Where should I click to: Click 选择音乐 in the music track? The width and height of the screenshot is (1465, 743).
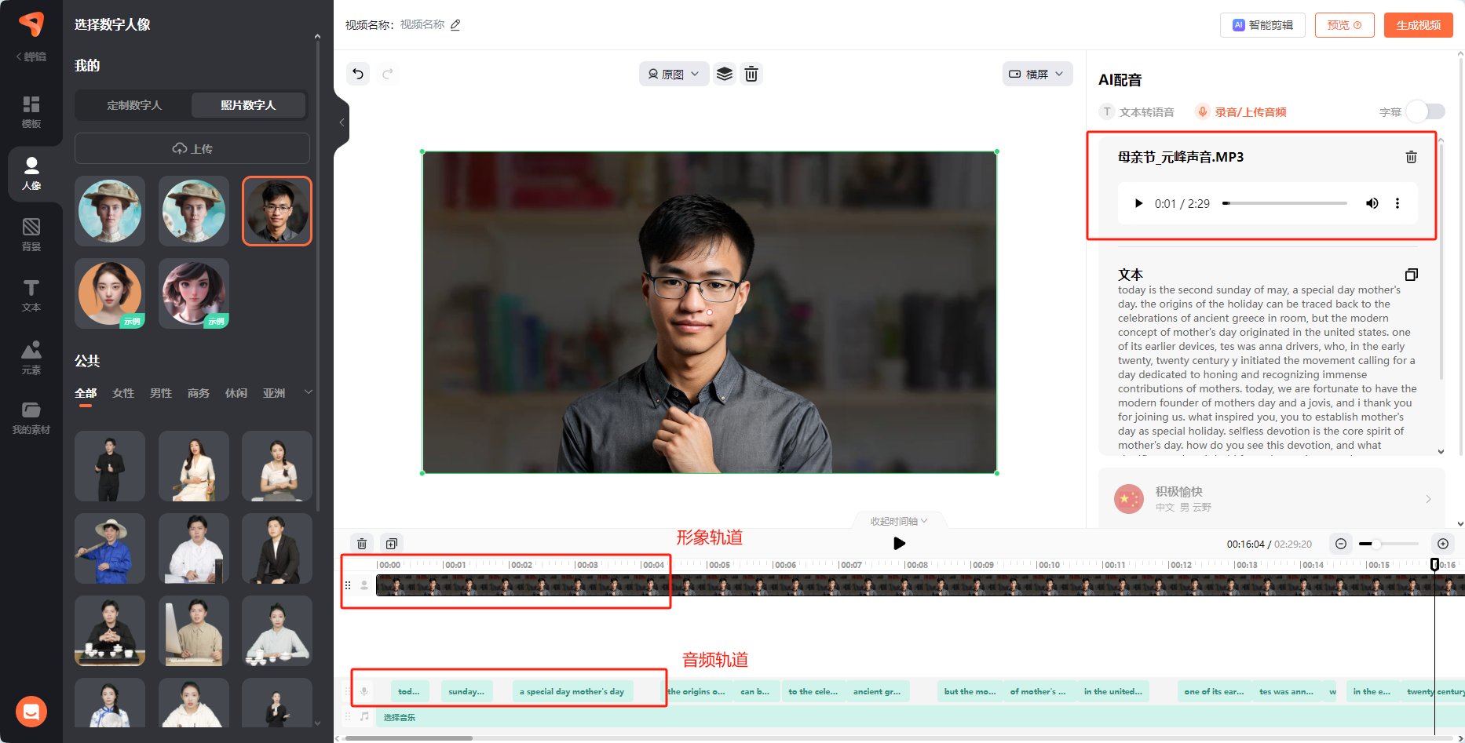tap(399, 717)
